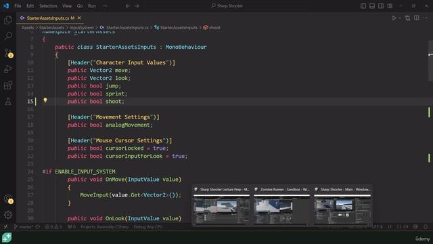Switch to Sharp Shooter Lecture Prep window preview
This screenshot has height=244, width=433.
tap(221, 206)
